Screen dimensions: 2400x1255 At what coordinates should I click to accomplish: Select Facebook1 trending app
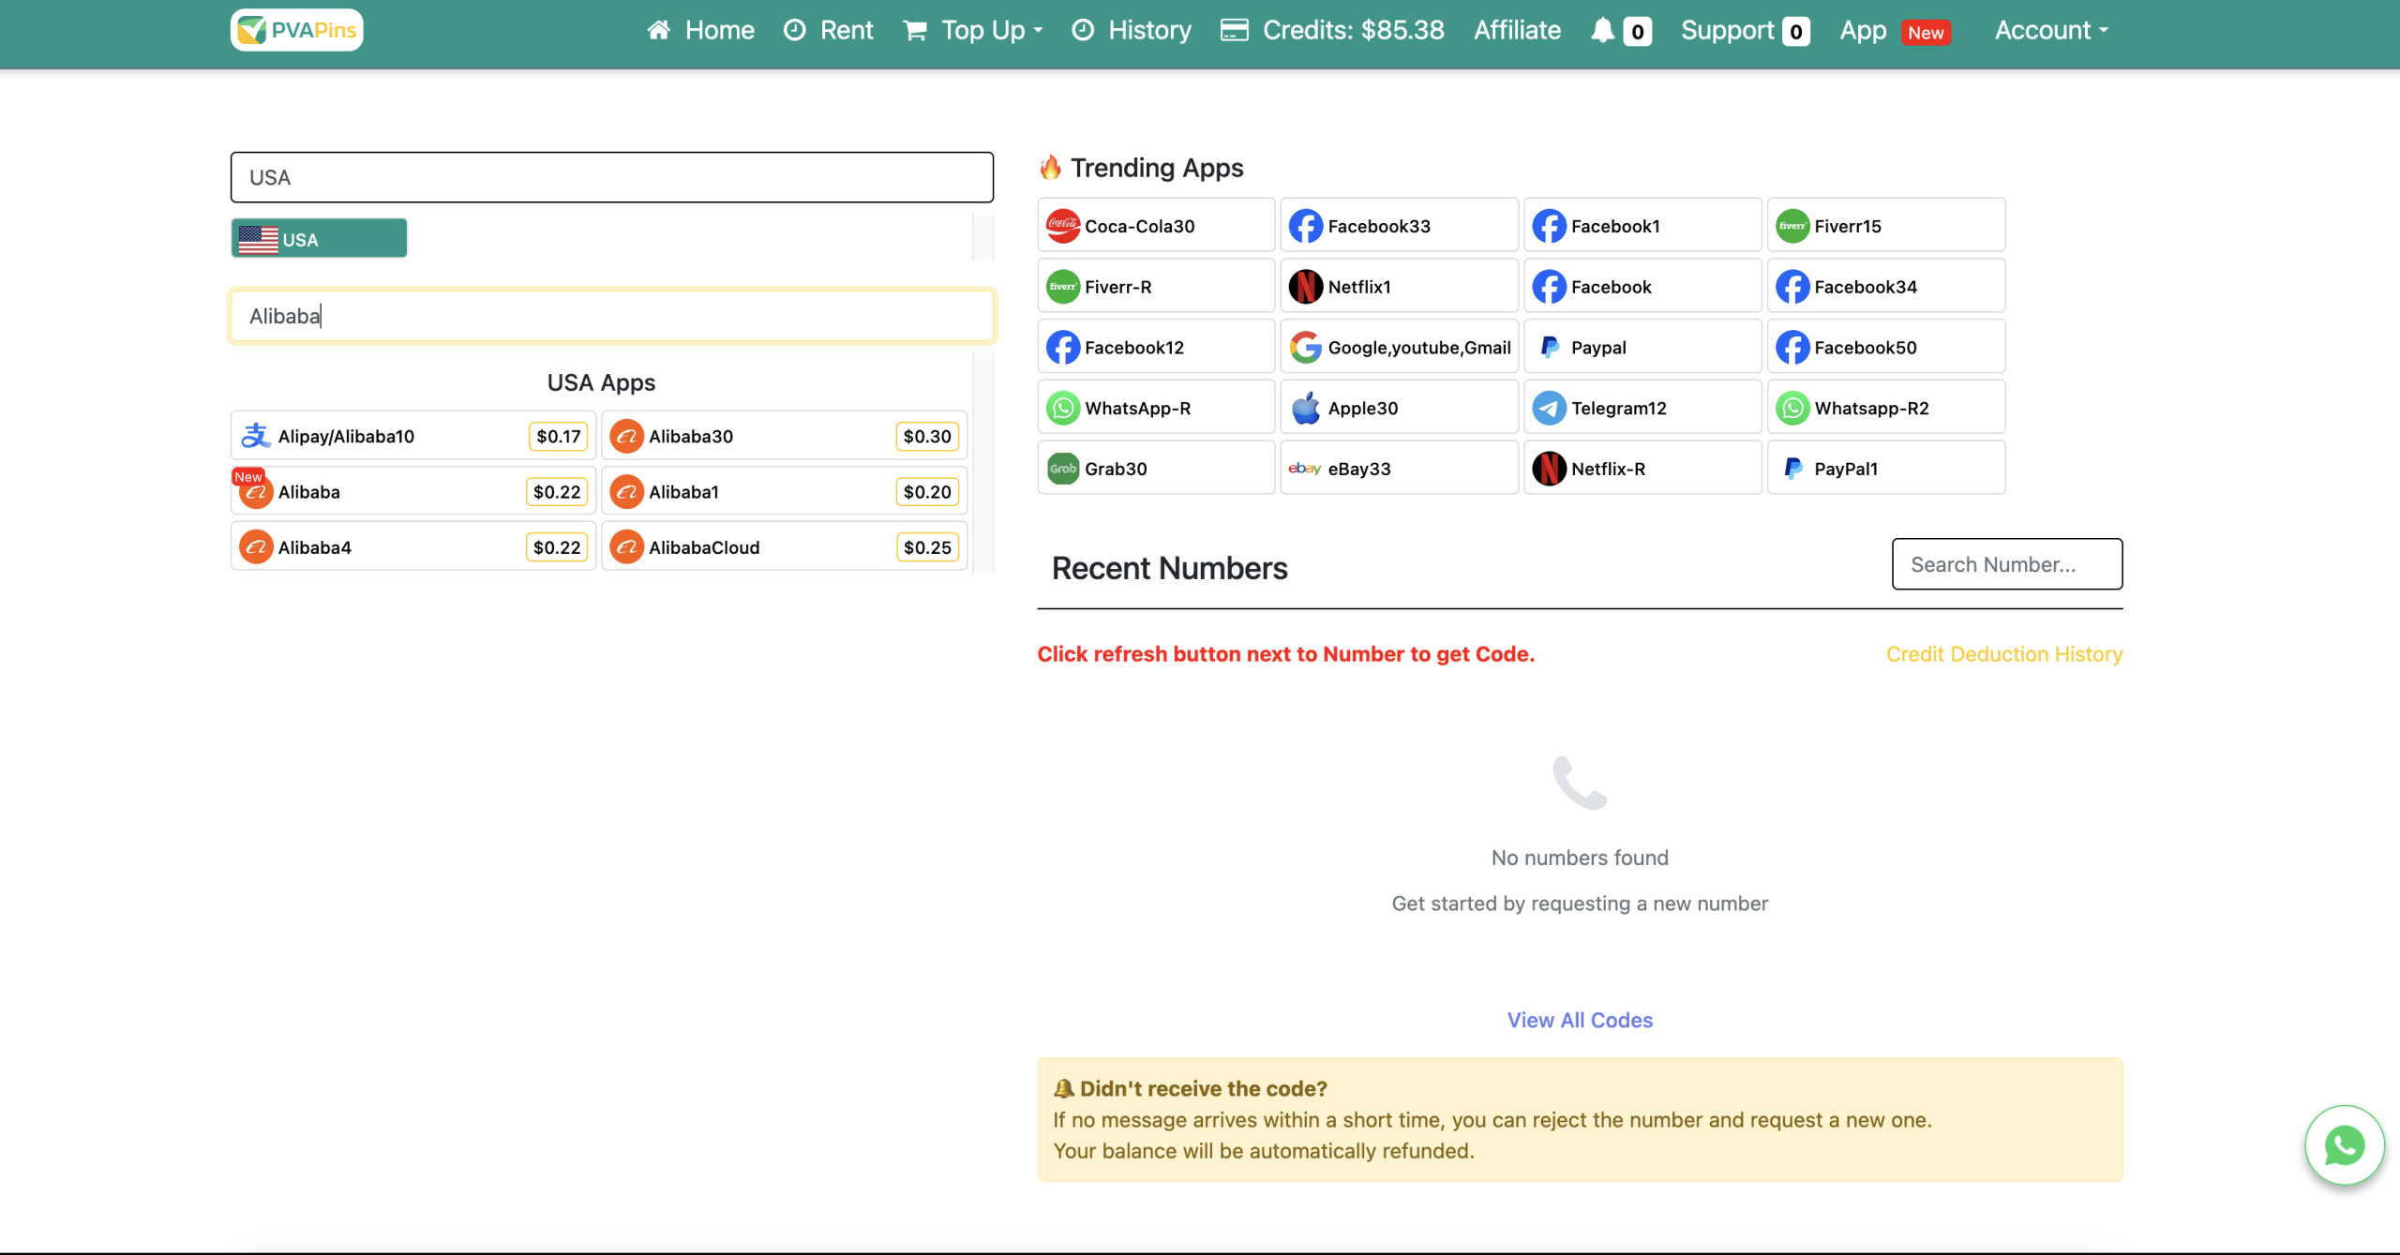[1642, 225]
